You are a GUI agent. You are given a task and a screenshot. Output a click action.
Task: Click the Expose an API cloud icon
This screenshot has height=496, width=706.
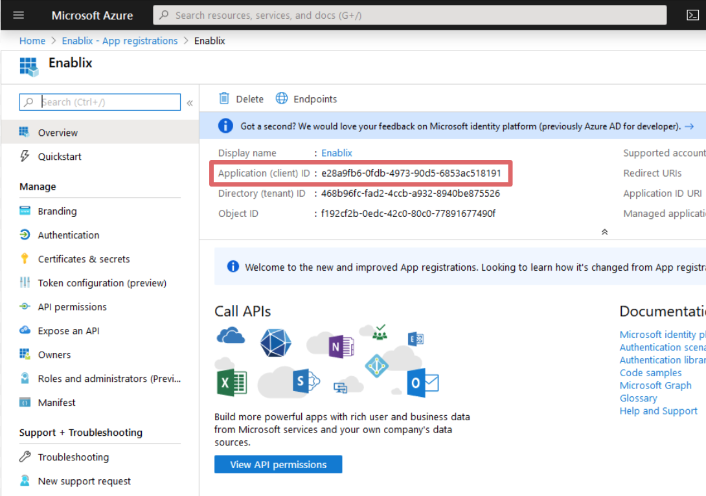pos(25,330)
